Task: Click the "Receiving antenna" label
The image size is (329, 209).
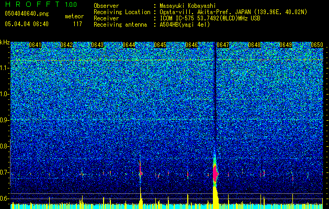Action: 120,25
